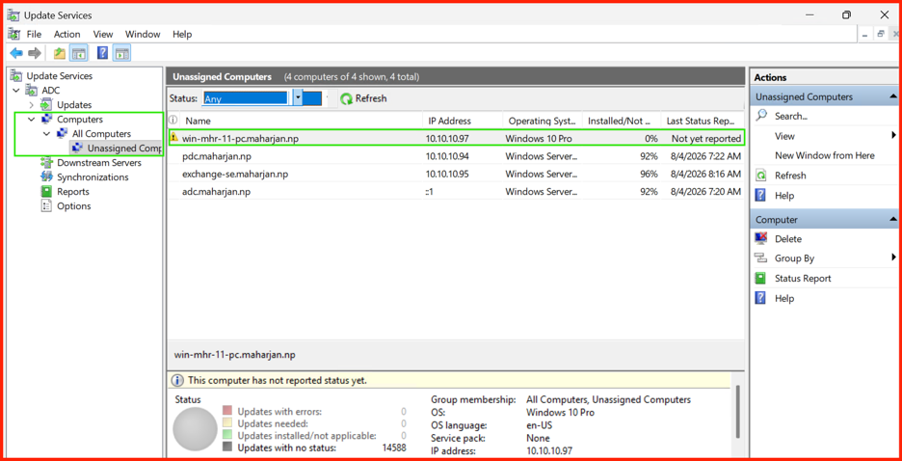Viewport: 902px width, 461px height.
Task: Click the Updates node icon
Action: [x=46, y=105]
